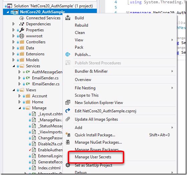Click the Update All Image Sprites icon
This screenshot has height=175, width=187.
68,119
